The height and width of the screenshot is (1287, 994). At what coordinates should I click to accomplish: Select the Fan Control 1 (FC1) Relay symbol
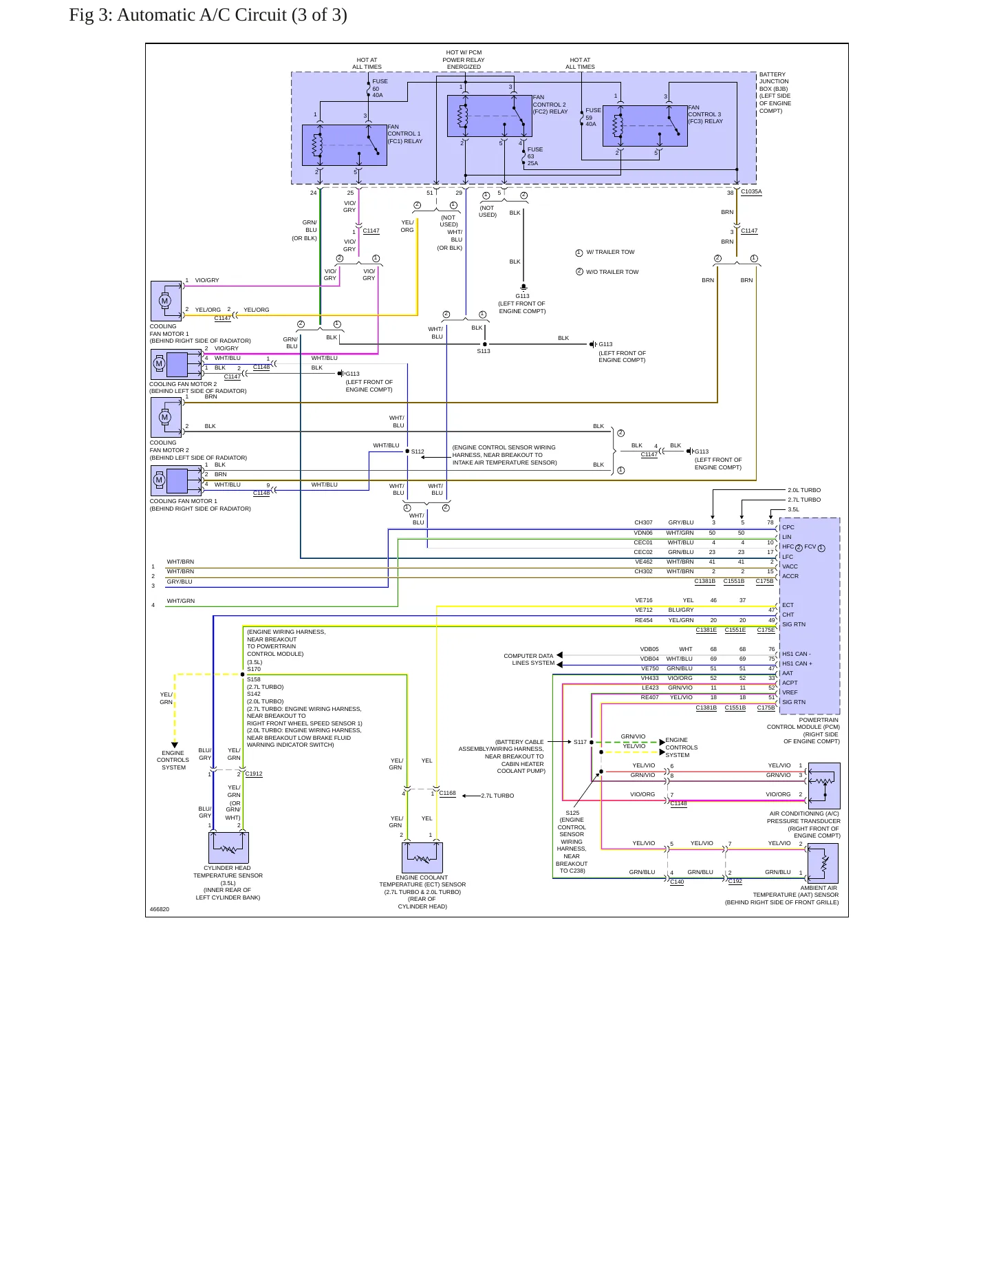click(x=345, y=145)
